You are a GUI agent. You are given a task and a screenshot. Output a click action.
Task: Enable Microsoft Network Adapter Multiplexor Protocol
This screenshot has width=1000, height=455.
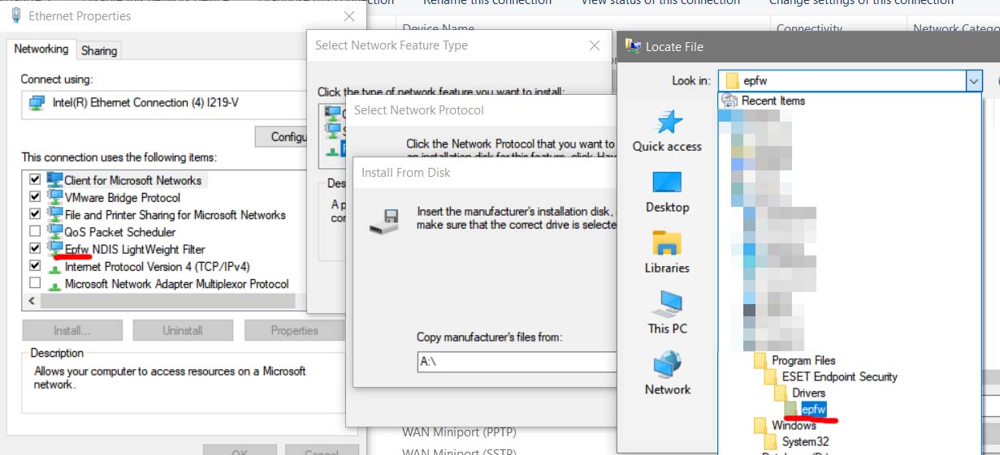point(35,283)
